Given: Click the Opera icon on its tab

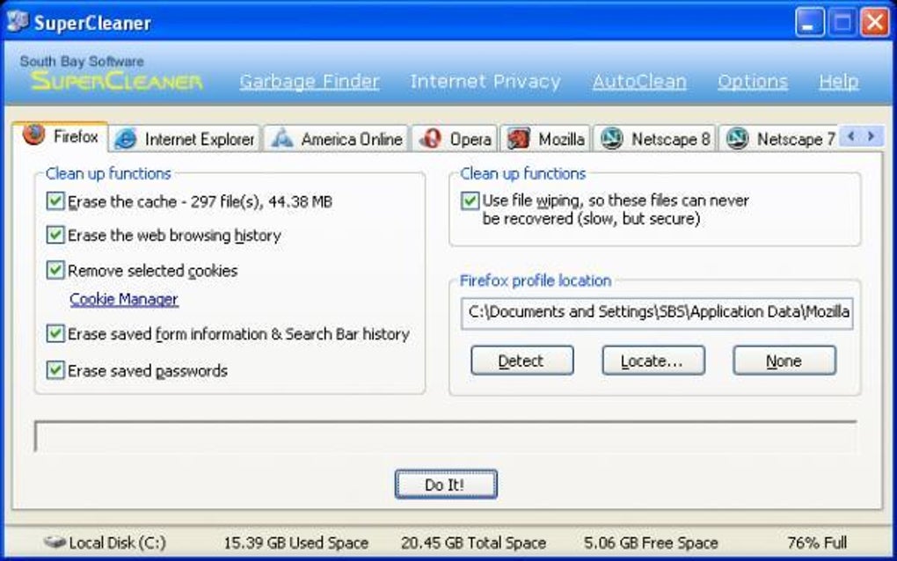Looking at the screenshot, I should point(430,139).
